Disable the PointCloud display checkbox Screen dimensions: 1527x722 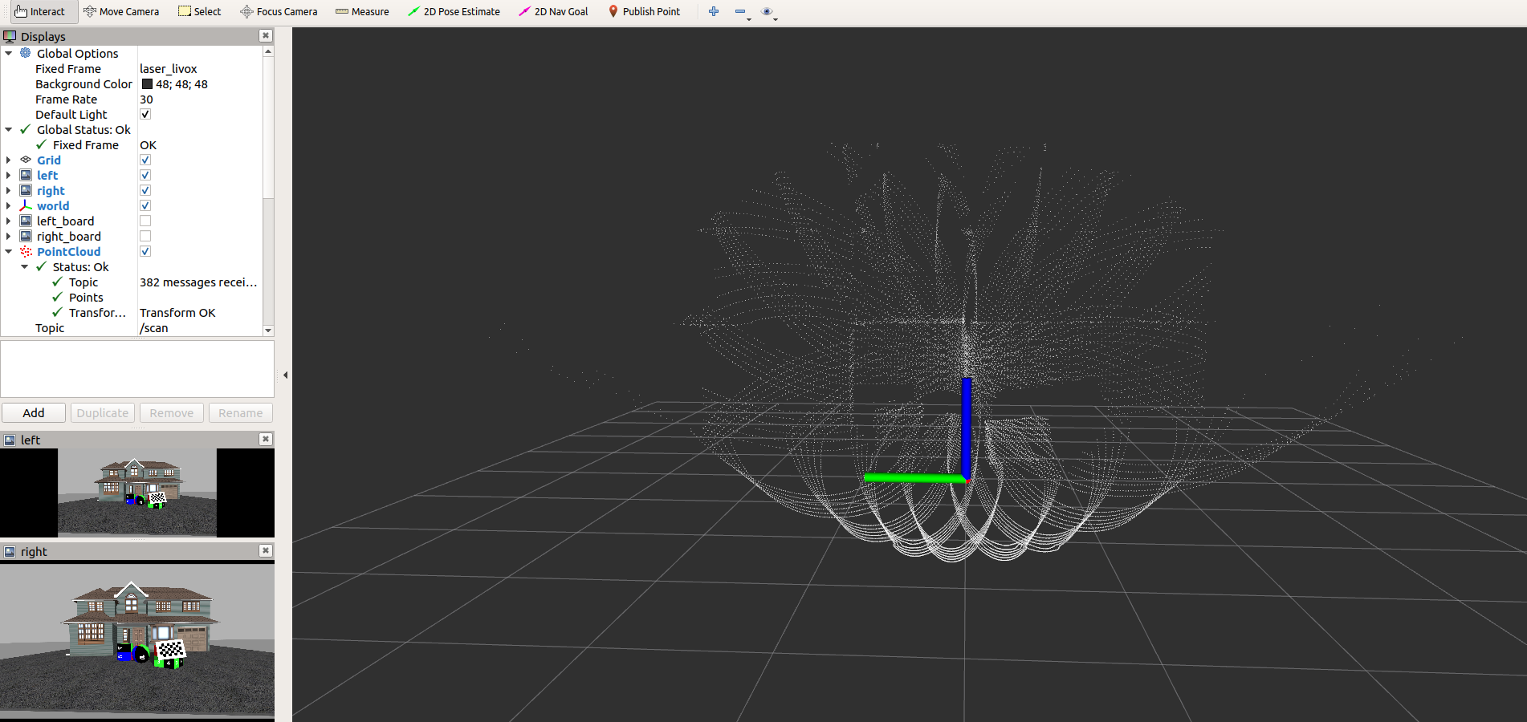pos(145,251)
